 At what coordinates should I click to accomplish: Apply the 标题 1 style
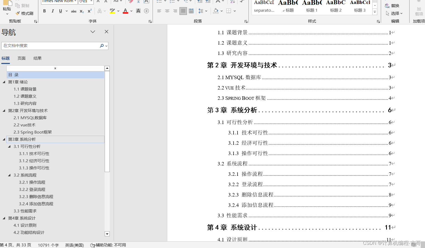[312, 7]
